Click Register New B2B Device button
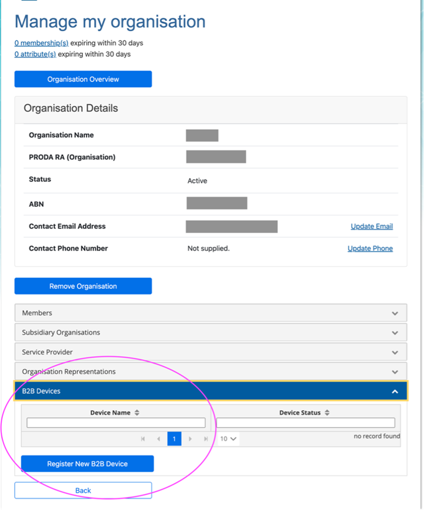Image resolution: width=425 pixels, height=511 pixels. coord(87,464)
